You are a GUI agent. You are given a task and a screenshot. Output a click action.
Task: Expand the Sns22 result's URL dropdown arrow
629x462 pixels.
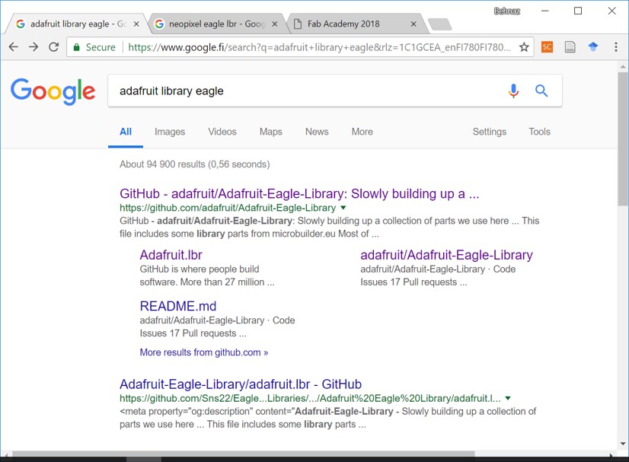coord(508,398)
